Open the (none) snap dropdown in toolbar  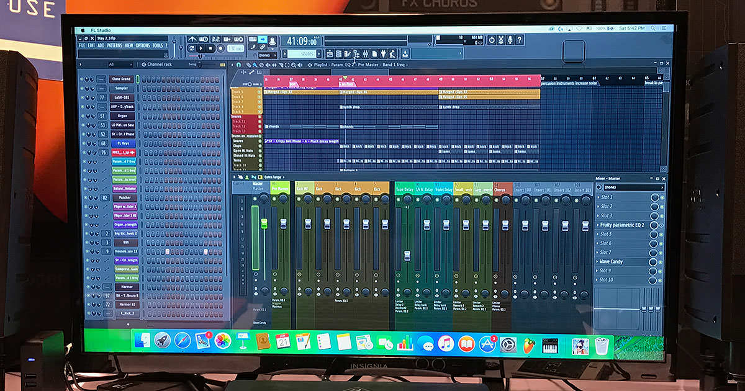tap(267, 55)
